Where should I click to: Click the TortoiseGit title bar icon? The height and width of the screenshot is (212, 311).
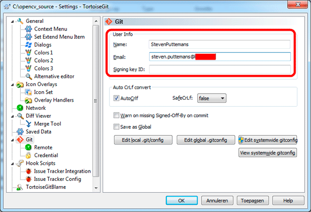pos(7,7)
